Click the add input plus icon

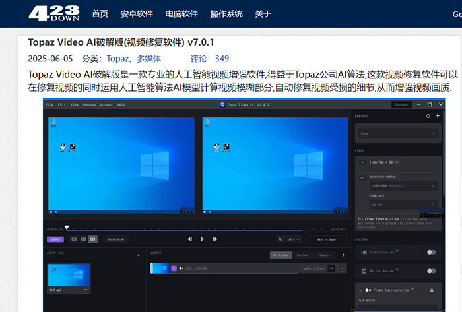(x=139, y=255)
